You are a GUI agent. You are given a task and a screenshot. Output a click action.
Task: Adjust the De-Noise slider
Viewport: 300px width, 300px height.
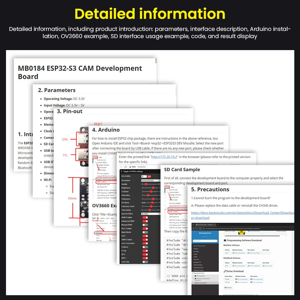[x=152, y=202]
